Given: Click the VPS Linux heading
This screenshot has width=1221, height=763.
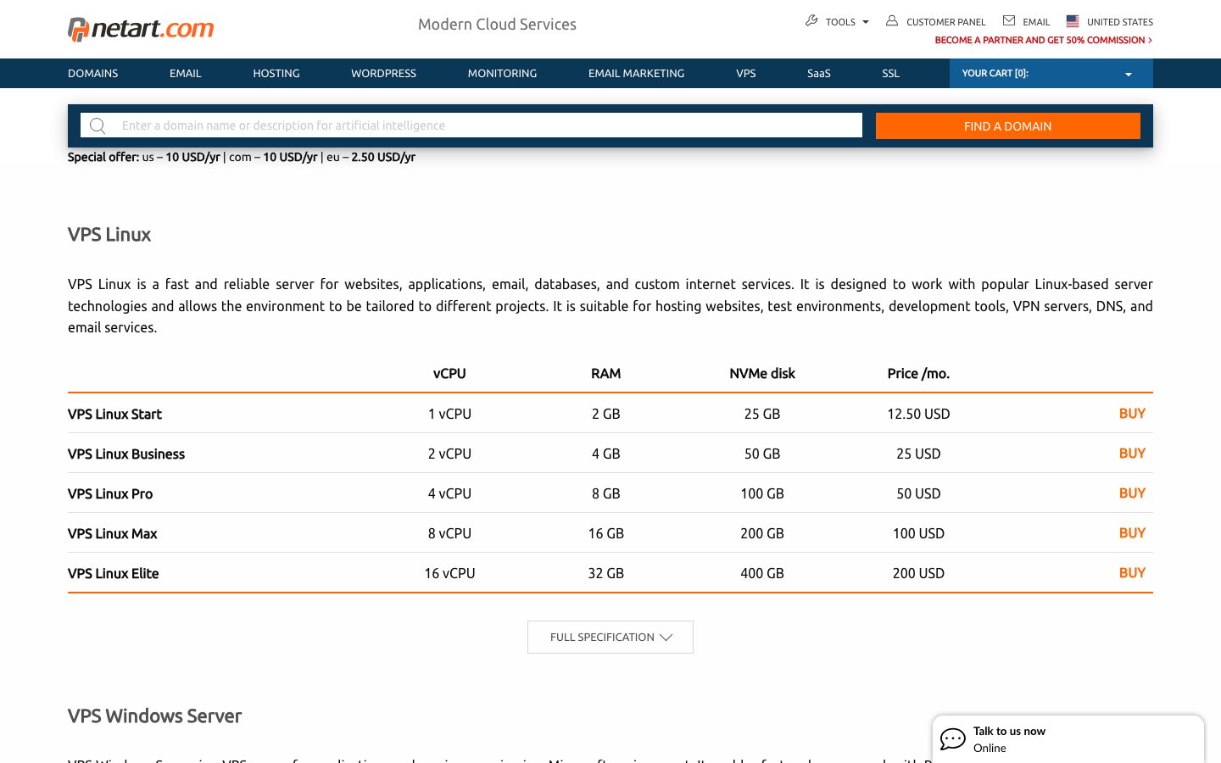Looking at the screenshot, I should pyautogui.click(x=109, y=235).
